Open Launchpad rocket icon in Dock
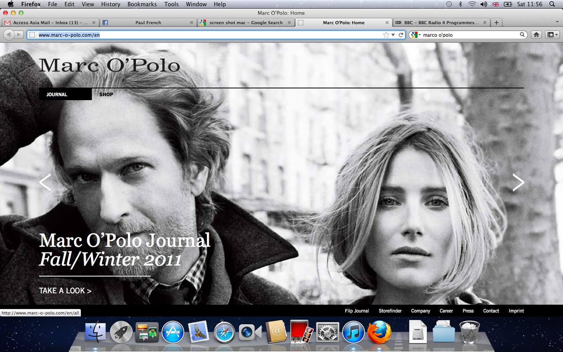 click(121, 332)
